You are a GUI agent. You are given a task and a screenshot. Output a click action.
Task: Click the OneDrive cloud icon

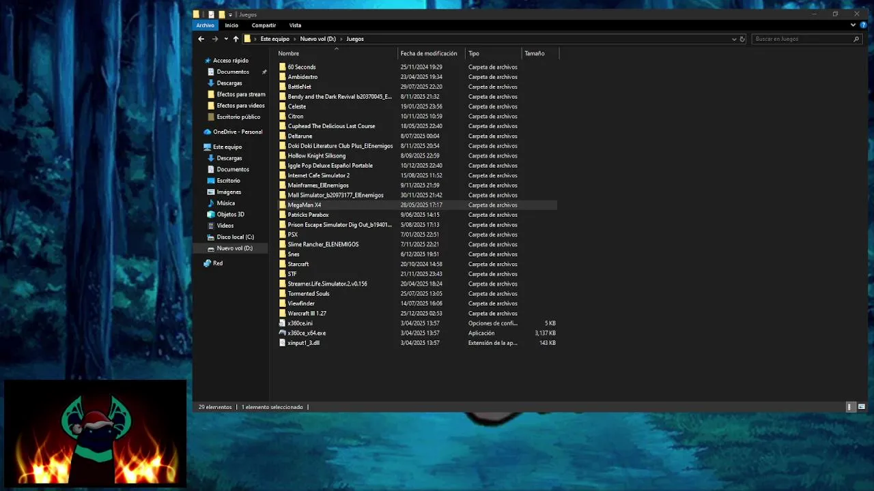coord(207,132)
